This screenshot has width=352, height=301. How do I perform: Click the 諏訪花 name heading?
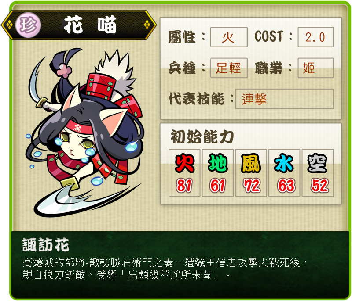point(46,245)
